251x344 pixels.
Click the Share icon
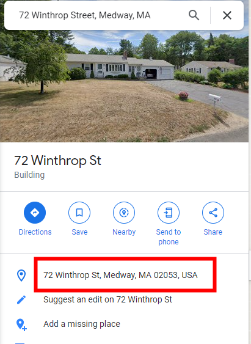[213, 213]
